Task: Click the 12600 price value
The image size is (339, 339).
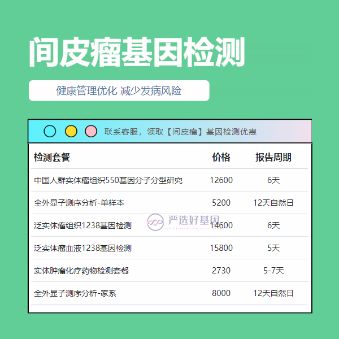Action: (x=221, y=180)
